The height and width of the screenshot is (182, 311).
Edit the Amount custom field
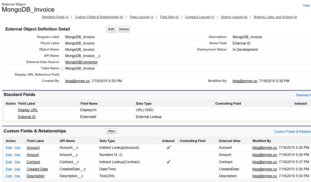(x=9, y=155)
